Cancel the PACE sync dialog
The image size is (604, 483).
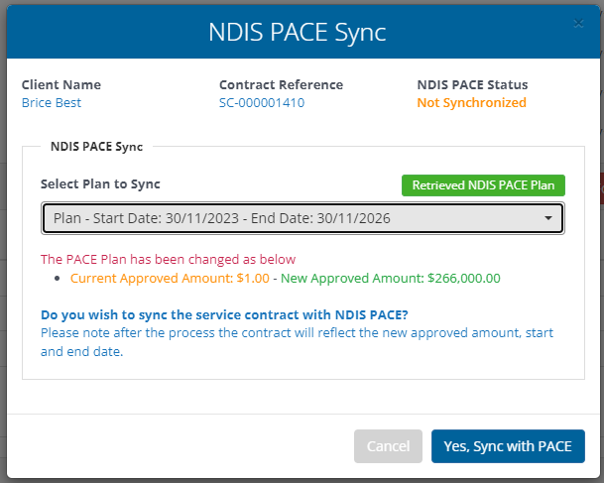coord(388,446)
